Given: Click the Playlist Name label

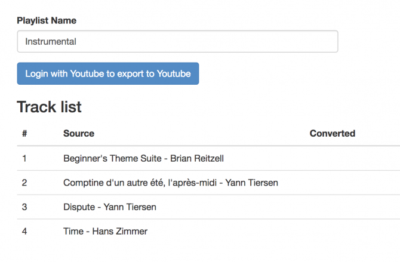Looking at the screenshot, I should click(47, 20).
